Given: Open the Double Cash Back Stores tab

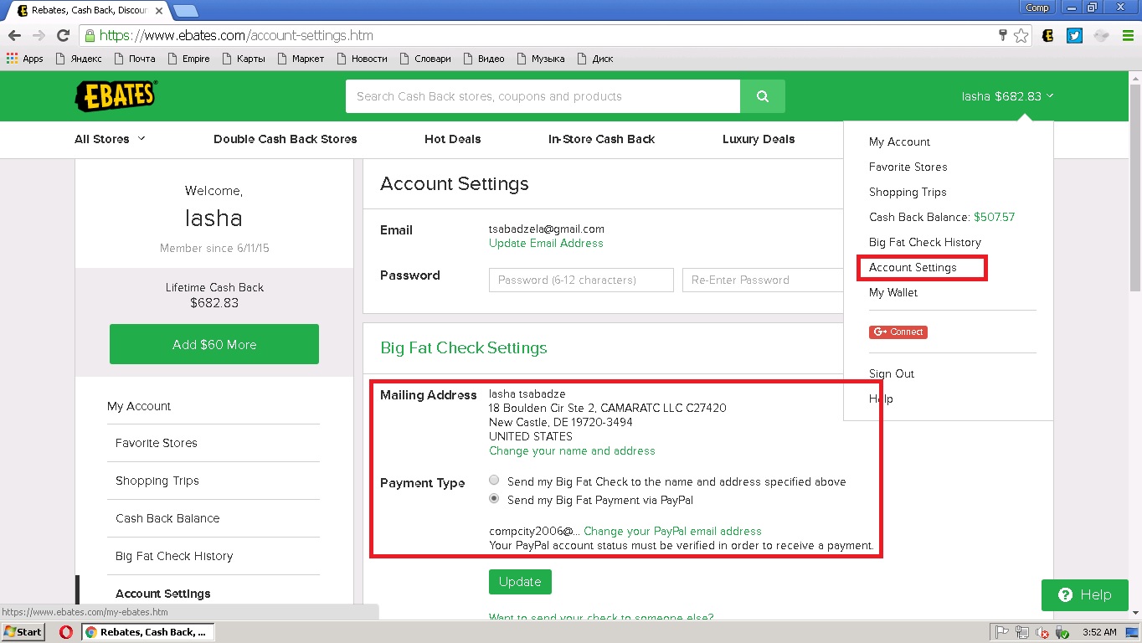Looking at the screenshot, I should pyautogui.click(x=285, y=139).
